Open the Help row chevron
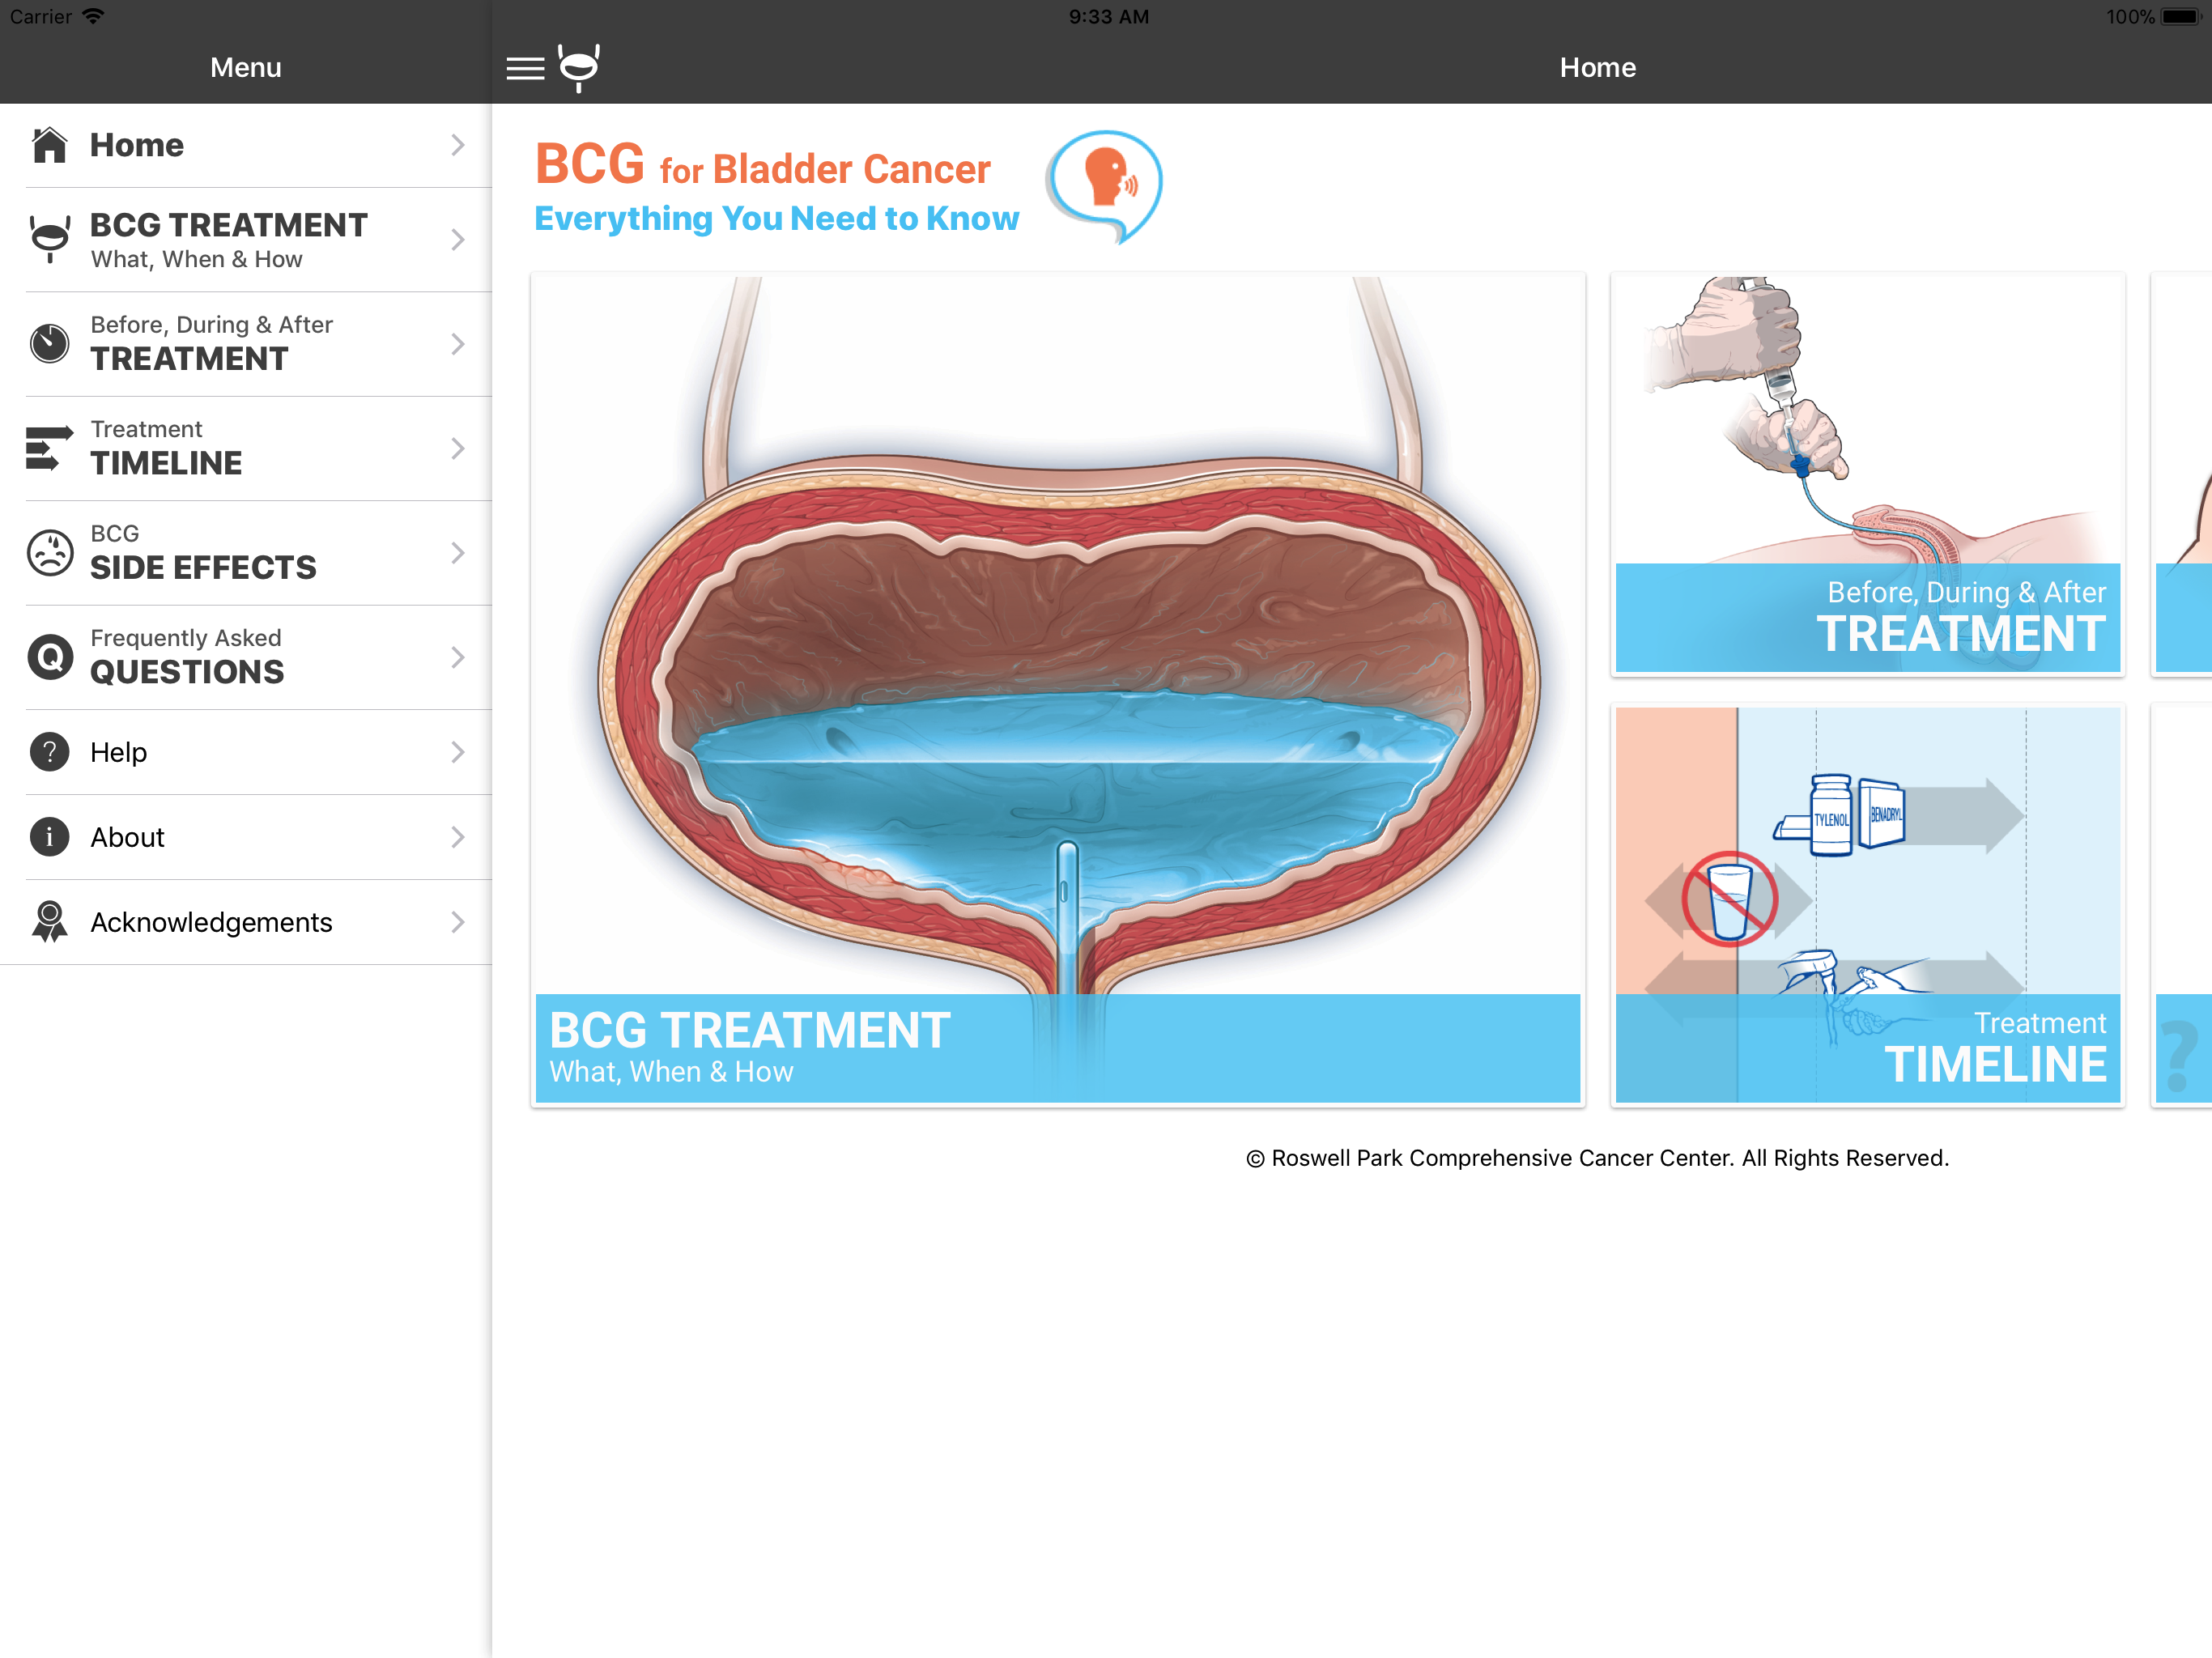The image size is (2212, 1658). tap(458, 752)
